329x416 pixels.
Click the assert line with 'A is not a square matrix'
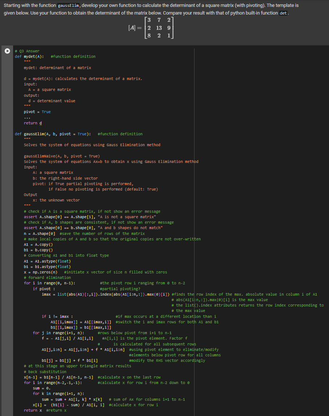point(90,217)
